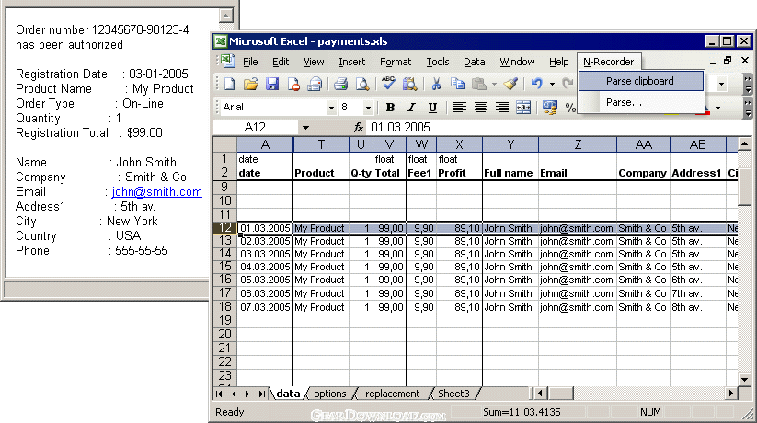Image resolution: width=757 pixels, height=423 pixels.
Task: Apply the Currency style icon
Action: click(x=549, y=108)
